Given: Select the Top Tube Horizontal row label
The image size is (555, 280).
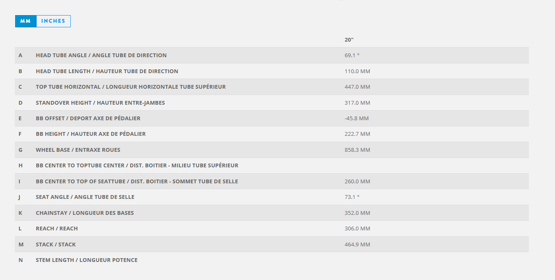Looking at the screenshot, I should pyautogui.click(x=131, y=87).
